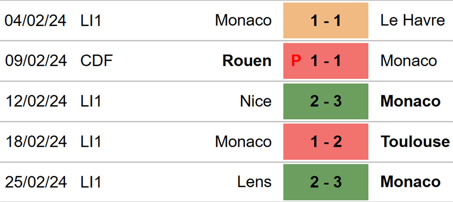
Task: Select the date 12/02/24
Action: tap(35, 101)
